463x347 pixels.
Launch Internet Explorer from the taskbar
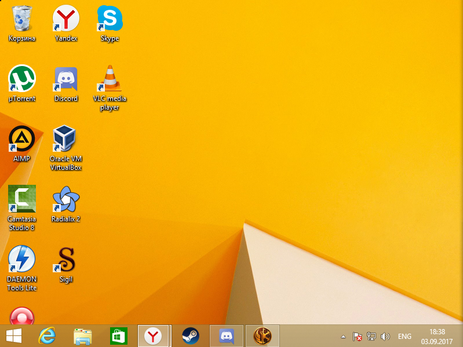click(x=48, y=335)
